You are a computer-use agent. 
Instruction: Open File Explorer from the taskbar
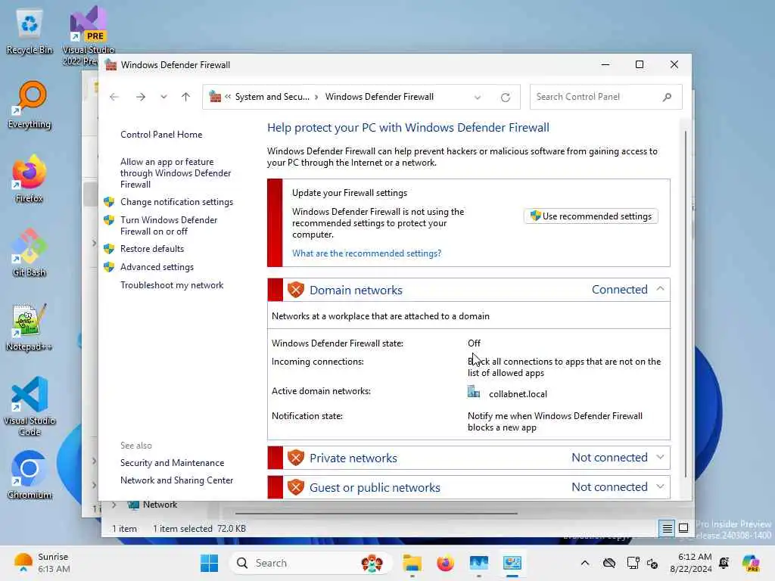(412, 563)
